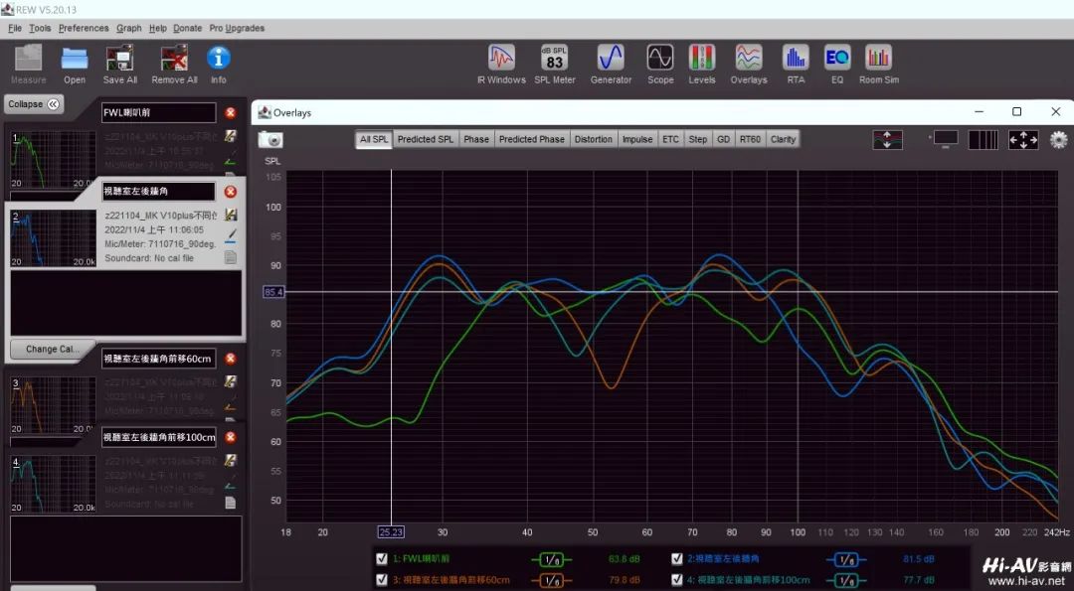Switch to the Phase tab
The image size is (1074, 591).
pos(476,139)
